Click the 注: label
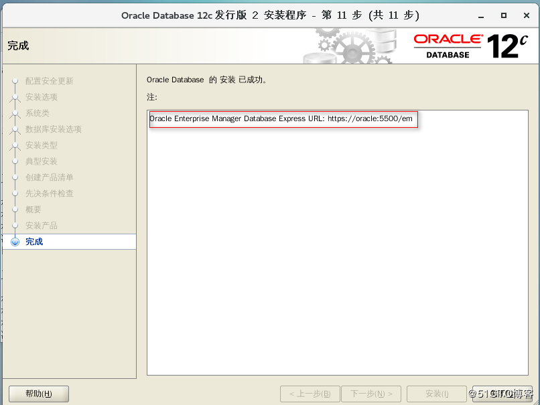The image size is (540, 405). [x=152, y=97]
